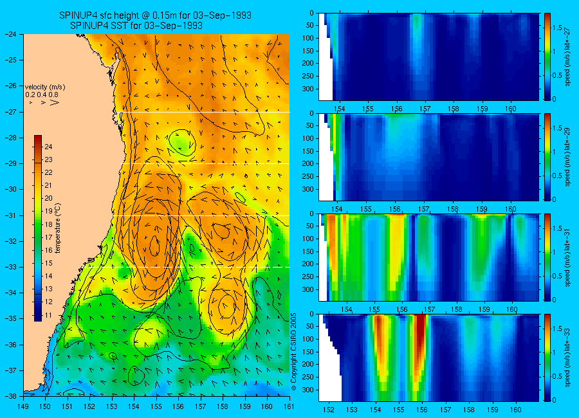Click the 300 depth label of the lat=-27 panel
Viewport: 579px width, 418px height.
click(308, 89)
